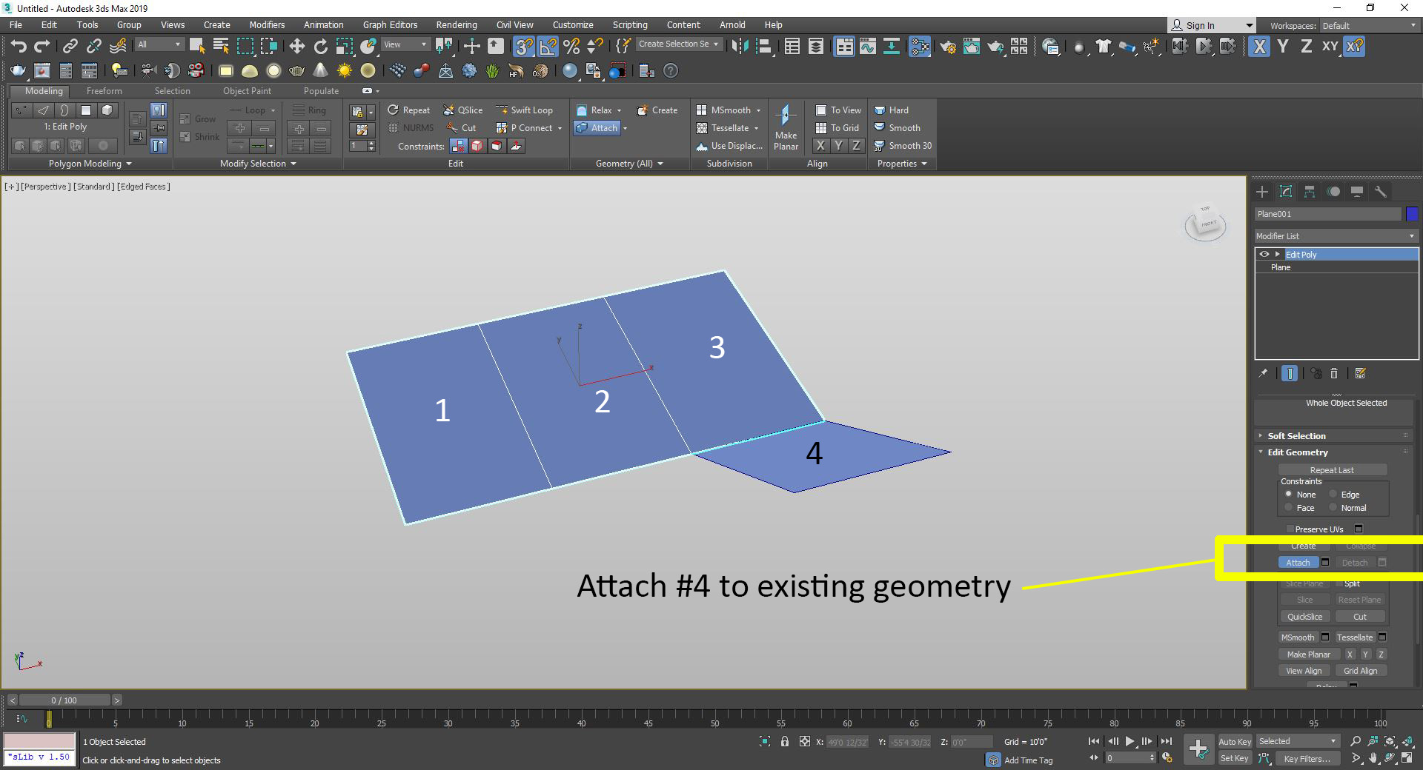This screenshot has width=1423, height=770.
Task: Select the Select and Move tool
Action: pyautogui.click(x=297, y=46)
